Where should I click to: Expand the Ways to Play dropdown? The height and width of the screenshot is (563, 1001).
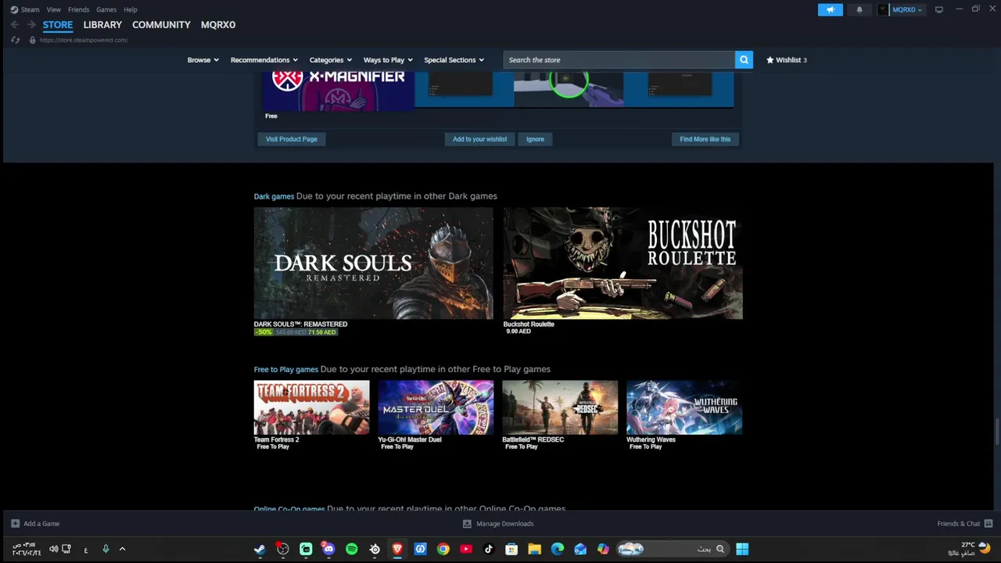click(x=388, y=59)
